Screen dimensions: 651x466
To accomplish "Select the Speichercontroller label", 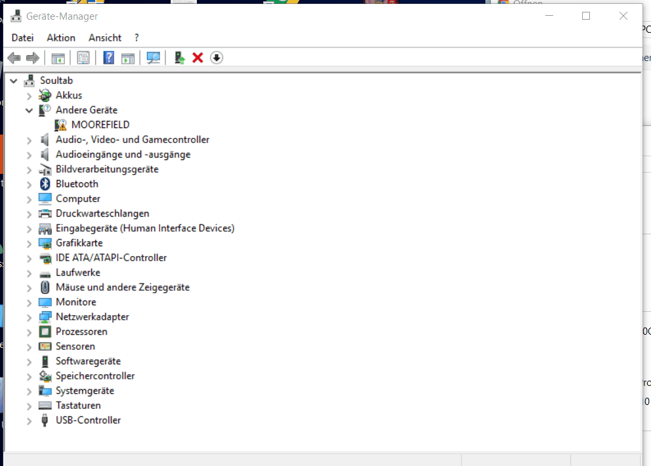I will pos(95,376).
